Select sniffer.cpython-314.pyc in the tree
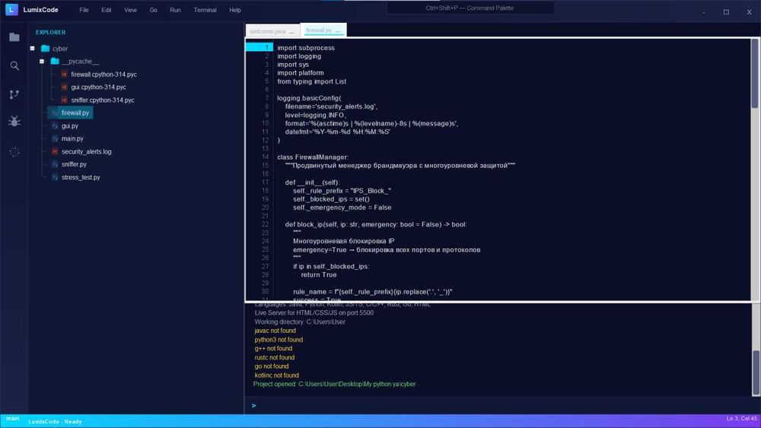This screenshot has height=428, width=761. [x=103, y=100]
